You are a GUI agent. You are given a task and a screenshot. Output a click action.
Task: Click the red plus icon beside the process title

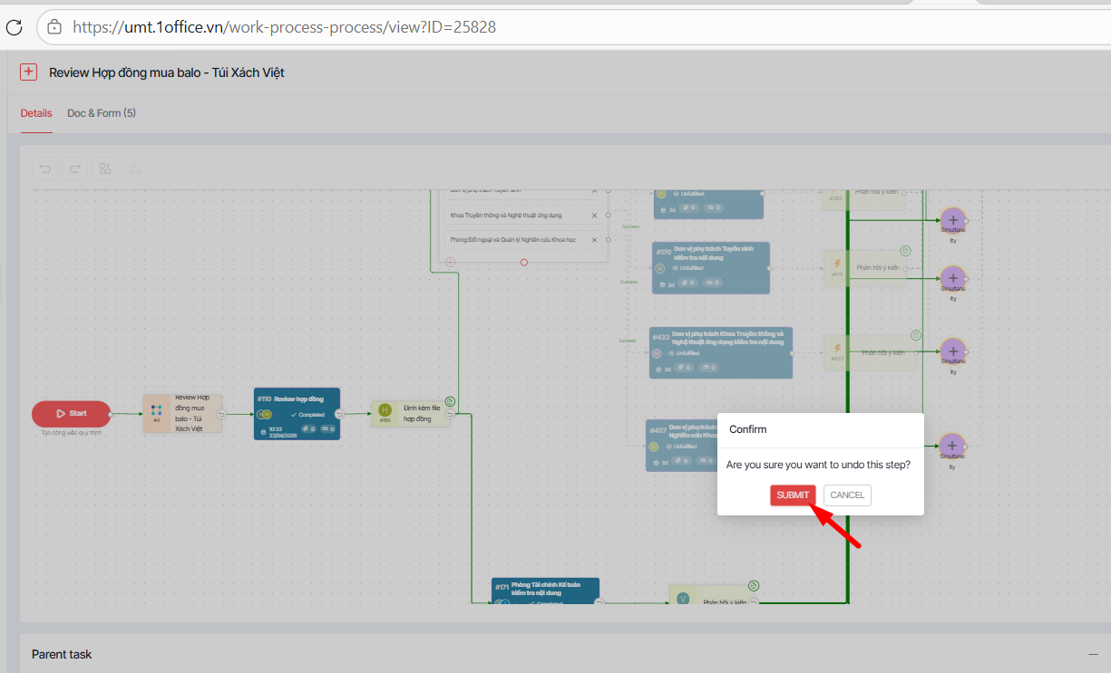(28, 72)
